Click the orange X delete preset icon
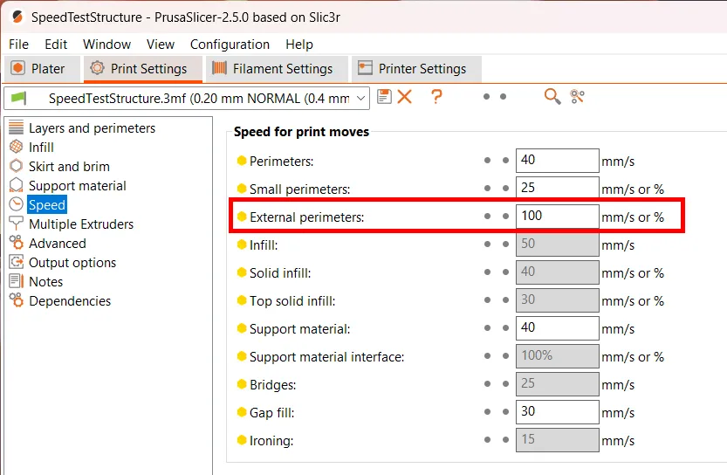 [x=405, y=97]
